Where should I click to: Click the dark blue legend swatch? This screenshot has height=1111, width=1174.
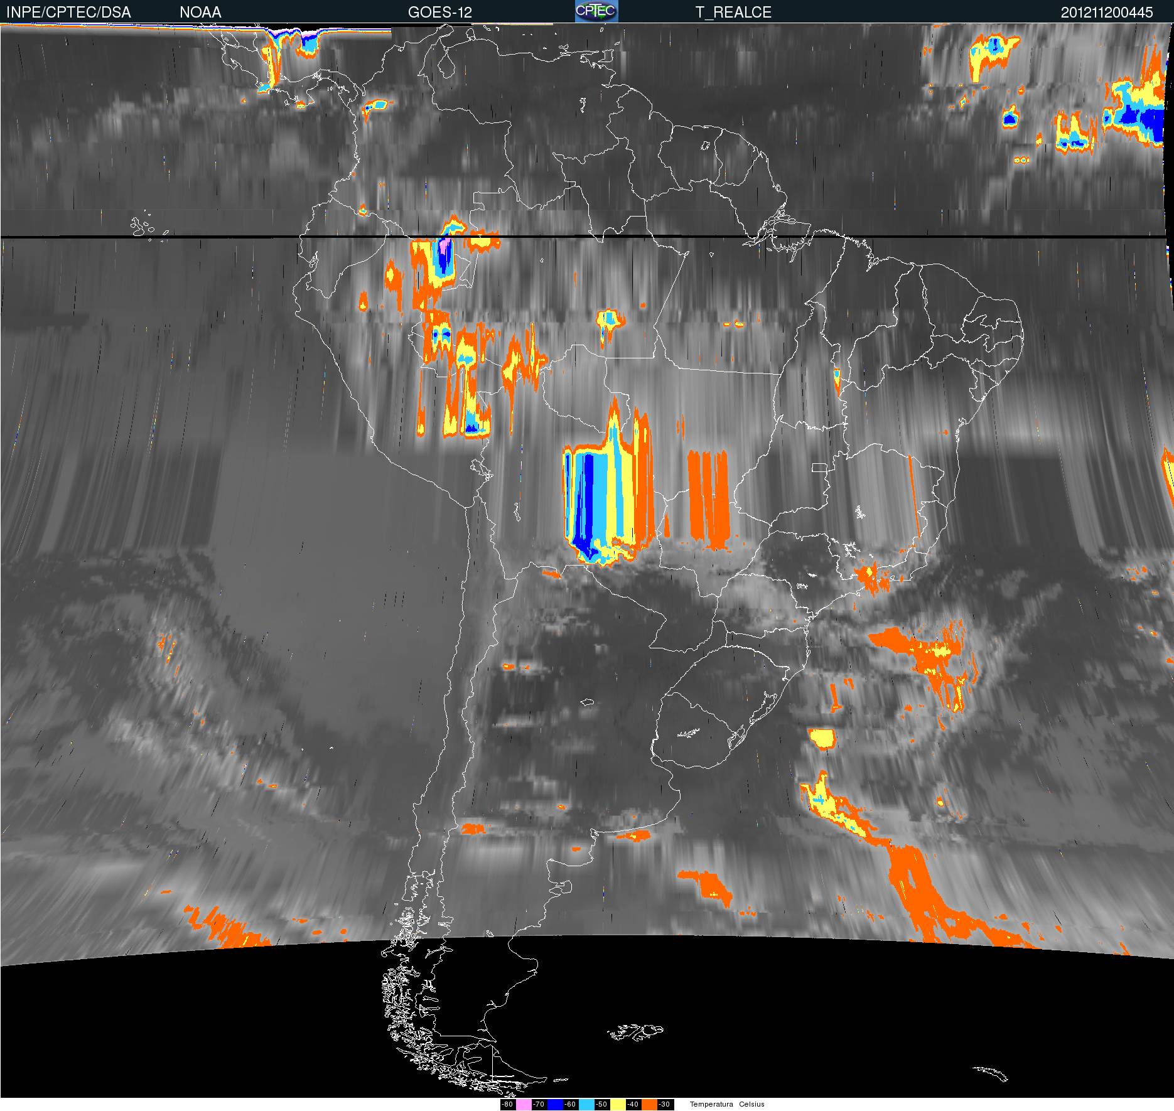[555, 1104]
